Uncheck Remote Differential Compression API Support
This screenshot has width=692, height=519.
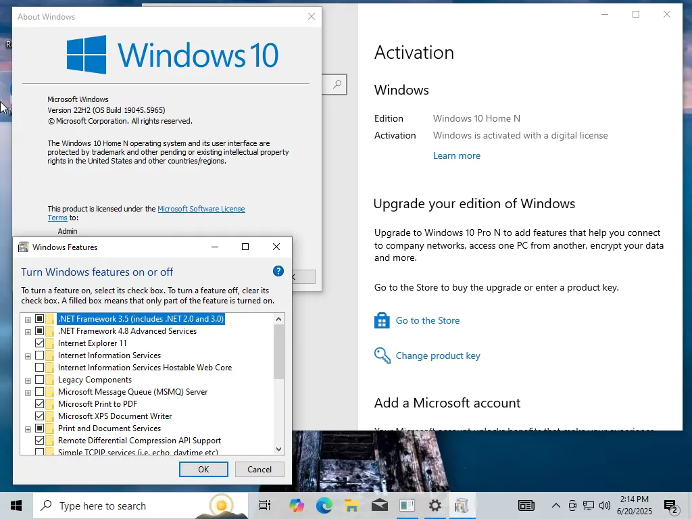click(39, 440)
